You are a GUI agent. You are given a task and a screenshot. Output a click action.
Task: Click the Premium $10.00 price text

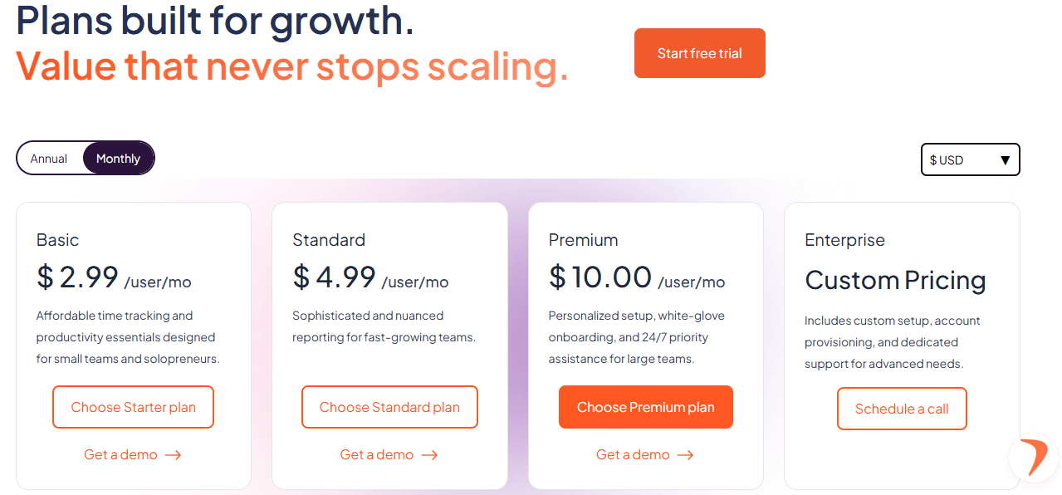coord(600,277)
